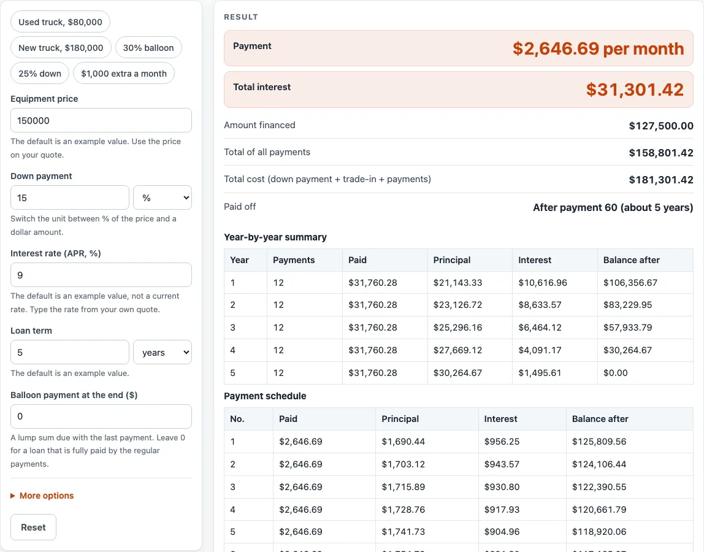Click year 2 interest $8,633.57 cell
The image size is (704, 552).
(554, 305)
